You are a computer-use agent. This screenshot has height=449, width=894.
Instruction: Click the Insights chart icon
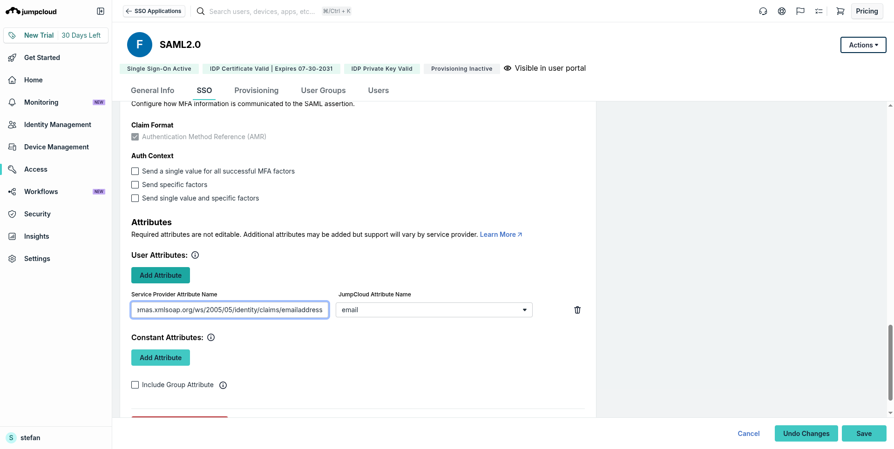pos(13,236)
